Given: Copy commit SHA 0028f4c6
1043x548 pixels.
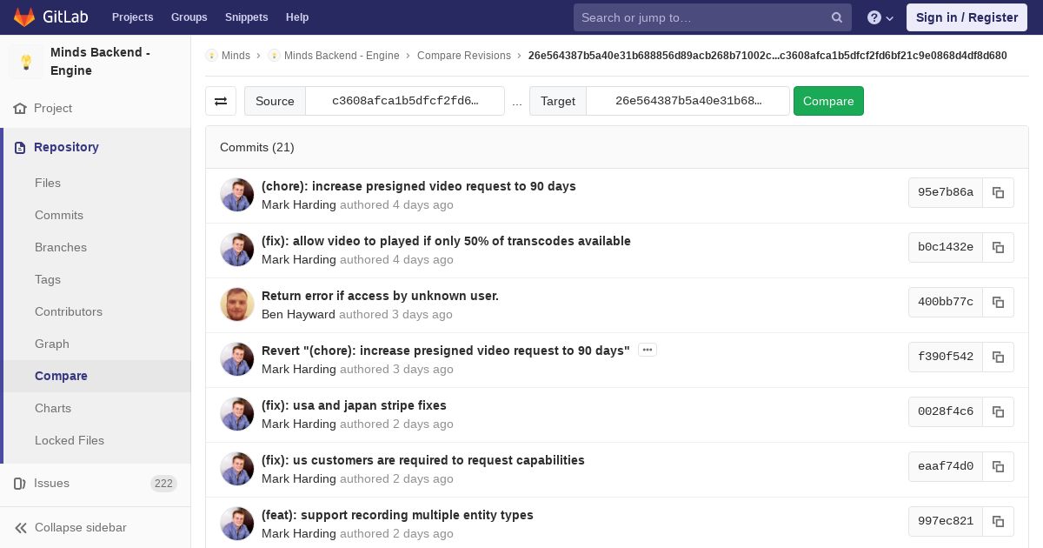Looking at the screenshot, I should click(998, 411).
